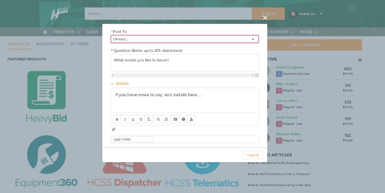
Task: Open How to Get Started with Employee App
Action: click(x=279, y=163)
